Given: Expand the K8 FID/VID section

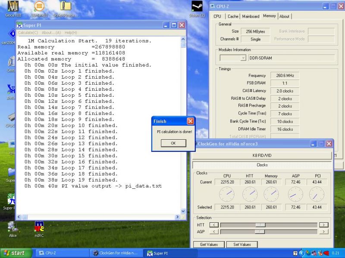Looking at the screenshot, I should pos(262,156).
